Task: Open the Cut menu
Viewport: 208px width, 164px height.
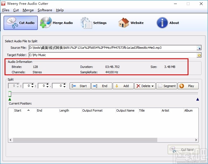Action: pyautogui.click(x=16, y=10)
